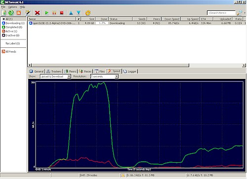Image resolution: width=247 pixels, height=179 pixels.
Task: Start the torrent with green play icon
Action: pyautogui.click(x=47, y=13)
